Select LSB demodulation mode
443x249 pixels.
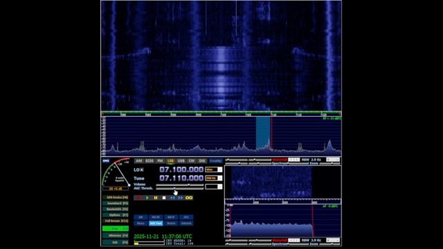point(170,160)
